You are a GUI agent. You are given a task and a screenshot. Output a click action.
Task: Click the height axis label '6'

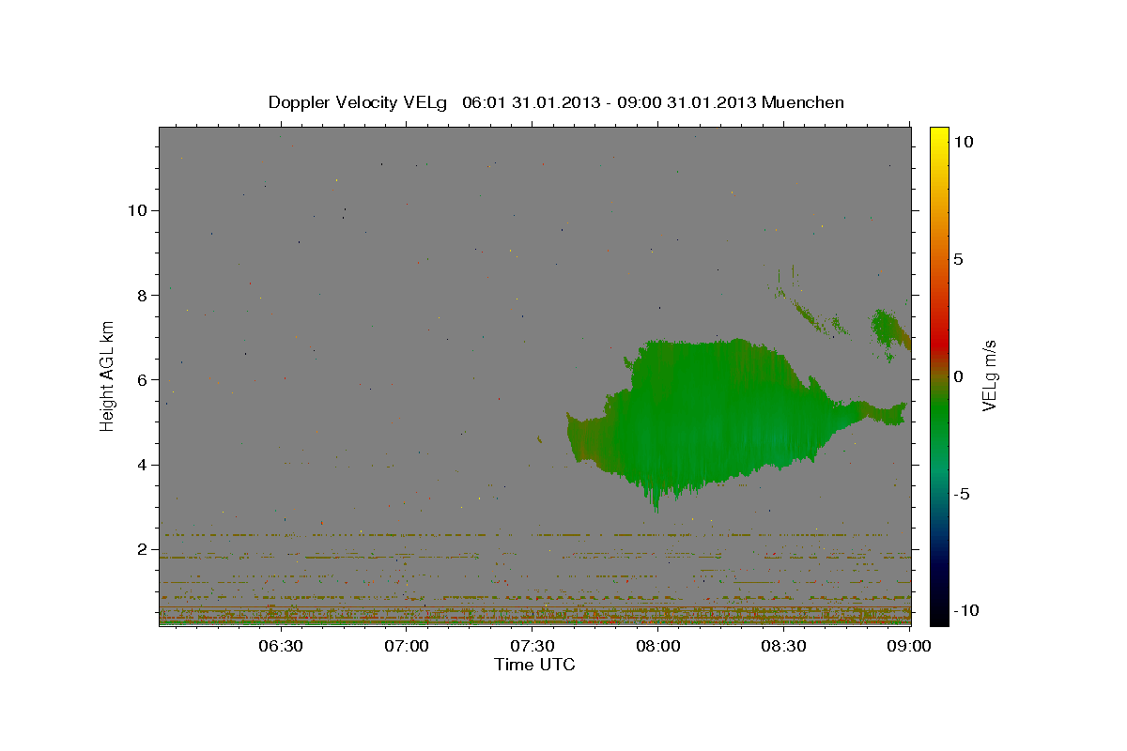click(143, 379)
